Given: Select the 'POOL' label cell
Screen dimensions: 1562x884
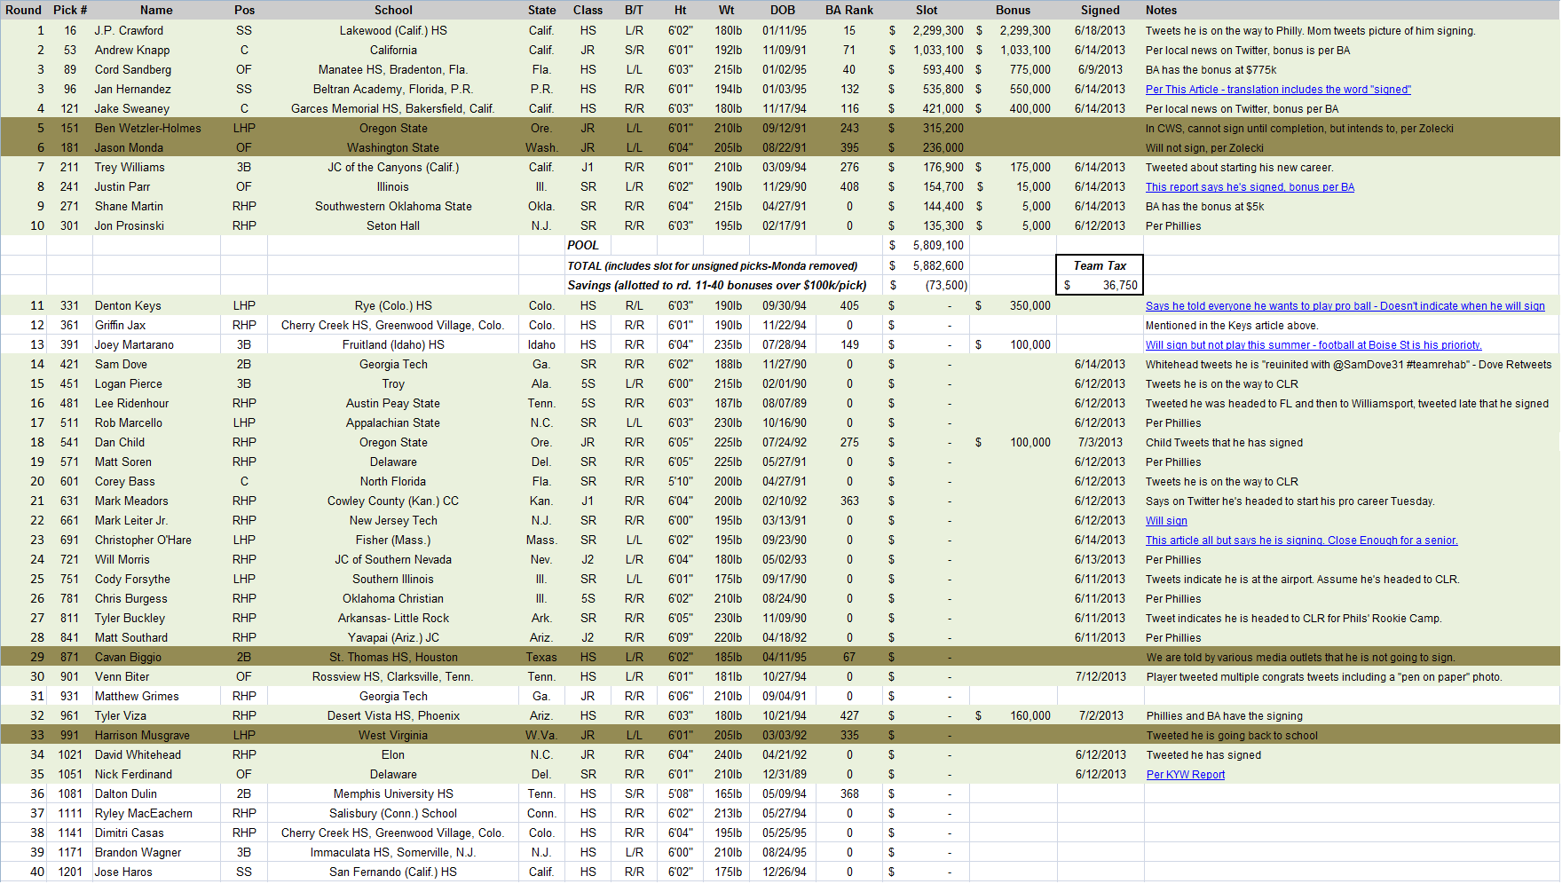Looking at the screenshot, I should click(583, 245).
